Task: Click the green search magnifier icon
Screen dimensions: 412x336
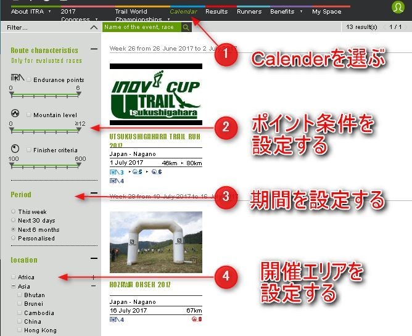Action: pos(186,27)
